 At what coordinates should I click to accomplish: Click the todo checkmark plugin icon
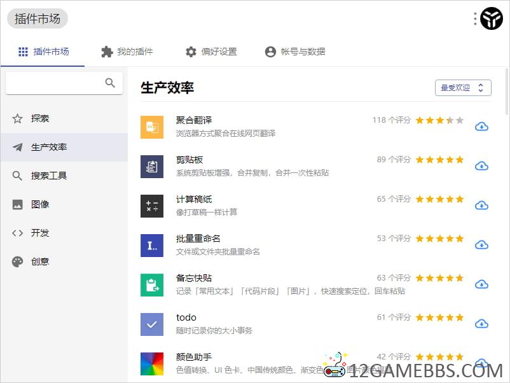[152, 324]
